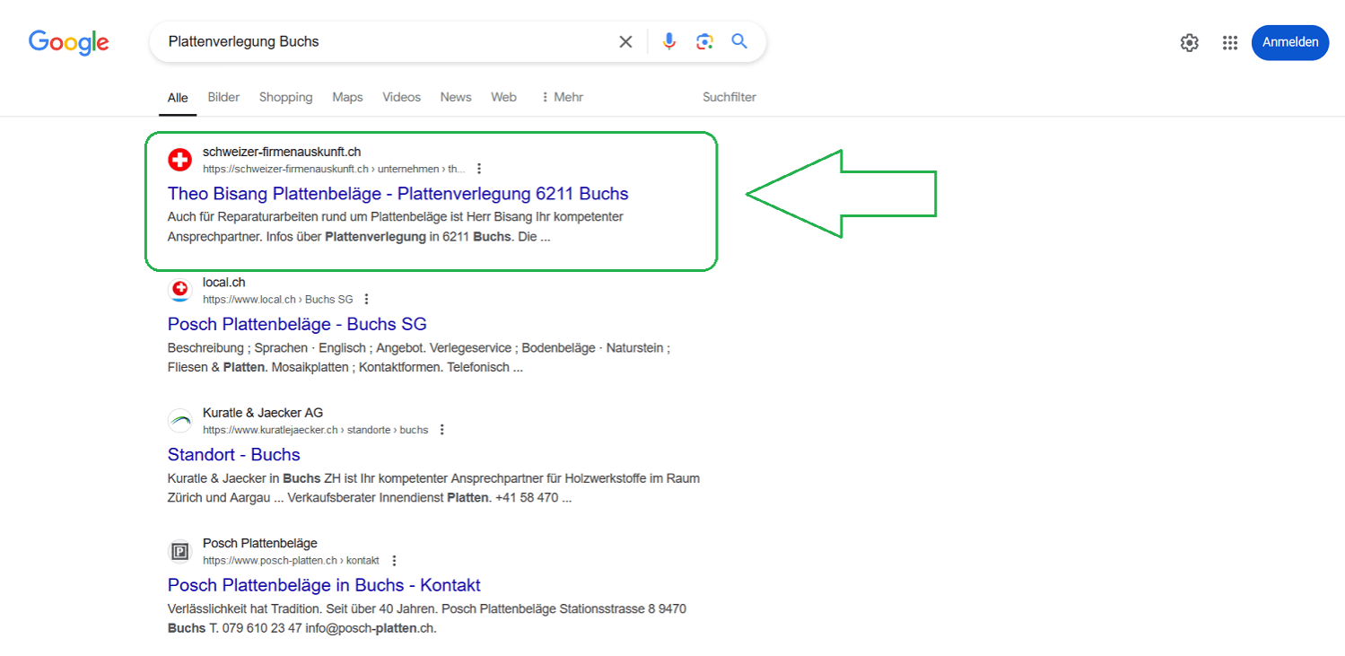
Task: Open three-dot menu for local.ch result
Action: (x=366, y=299)
